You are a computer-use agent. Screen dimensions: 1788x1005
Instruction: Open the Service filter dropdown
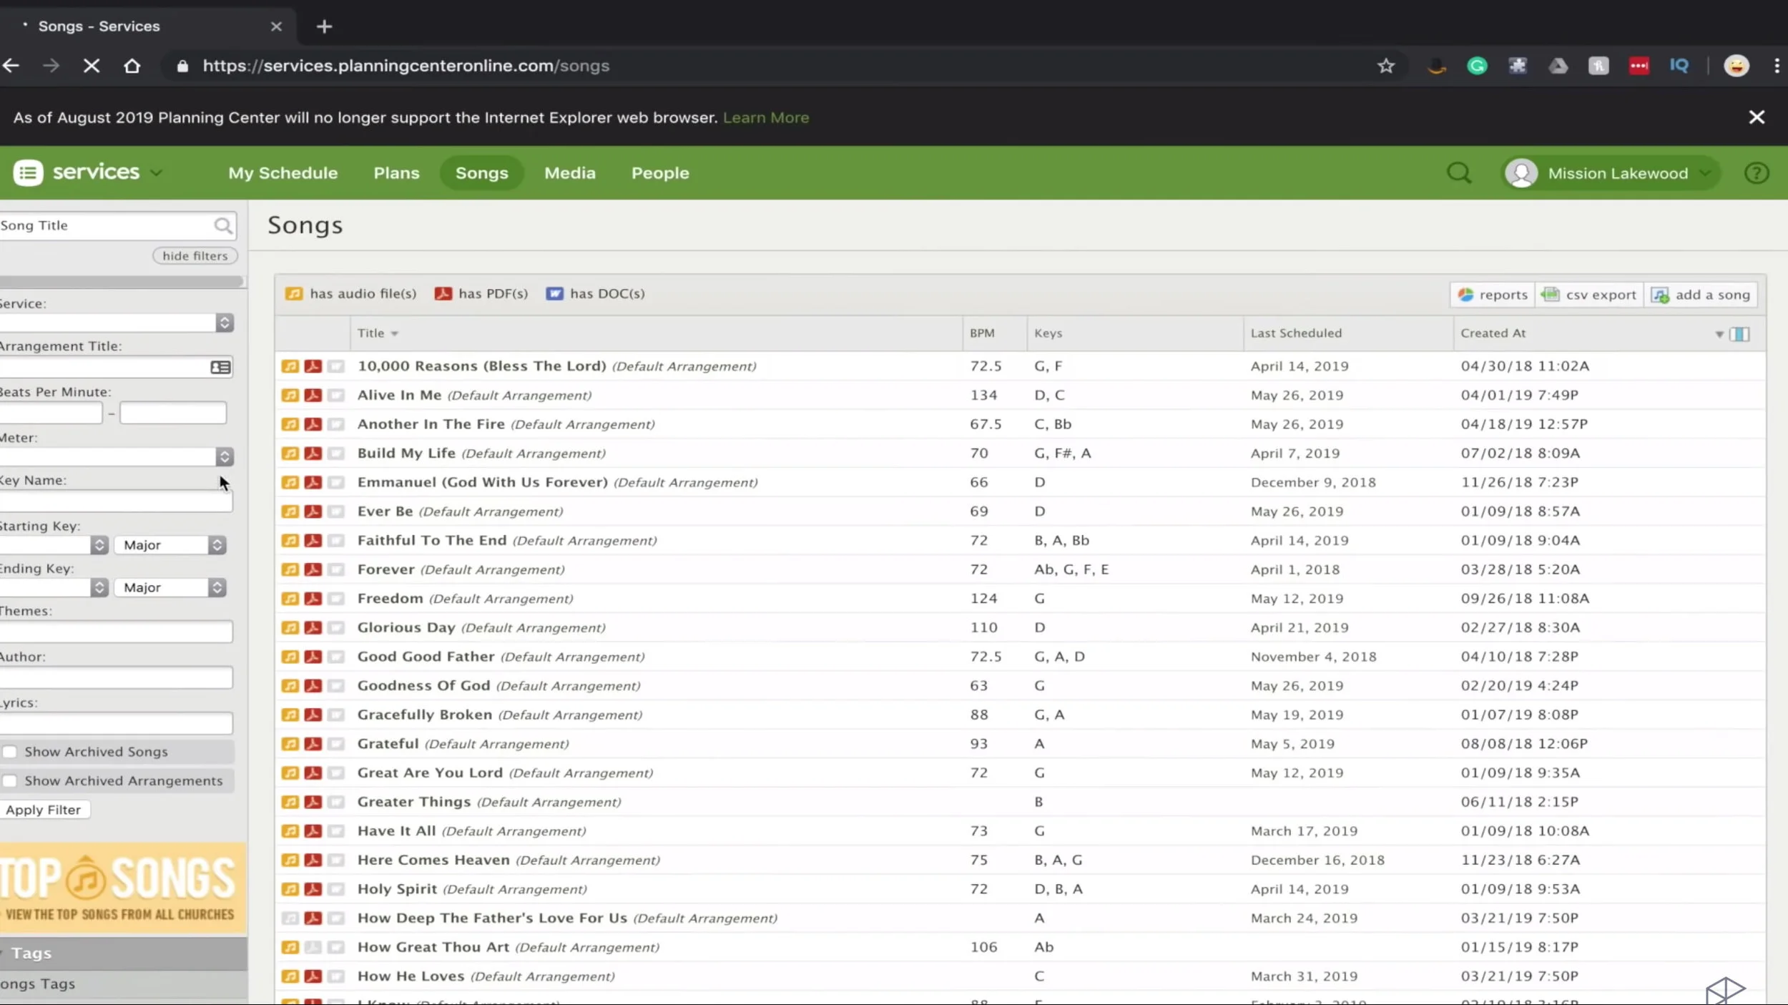[116, 323]
